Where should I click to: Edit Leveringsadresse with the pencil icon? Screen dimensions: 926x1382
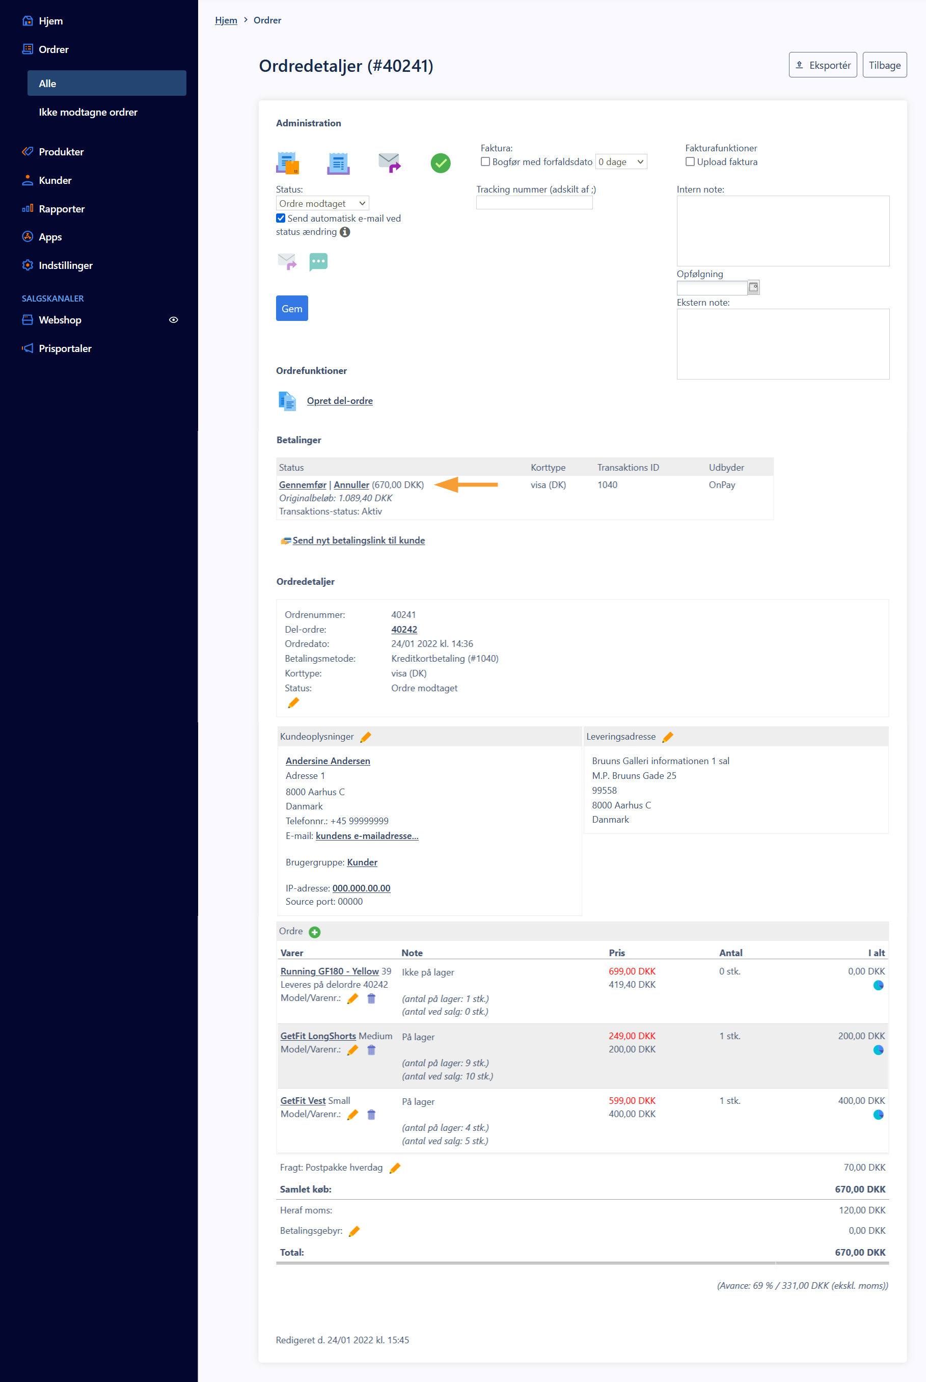click(667, 737)
